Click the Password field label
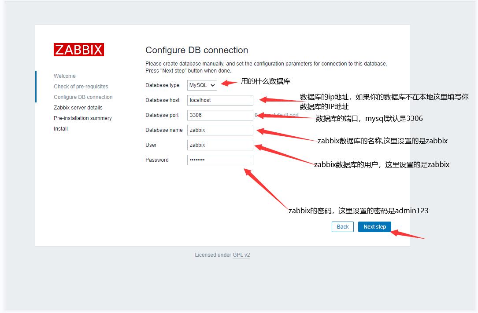The image size is (478, 313). 157,160
